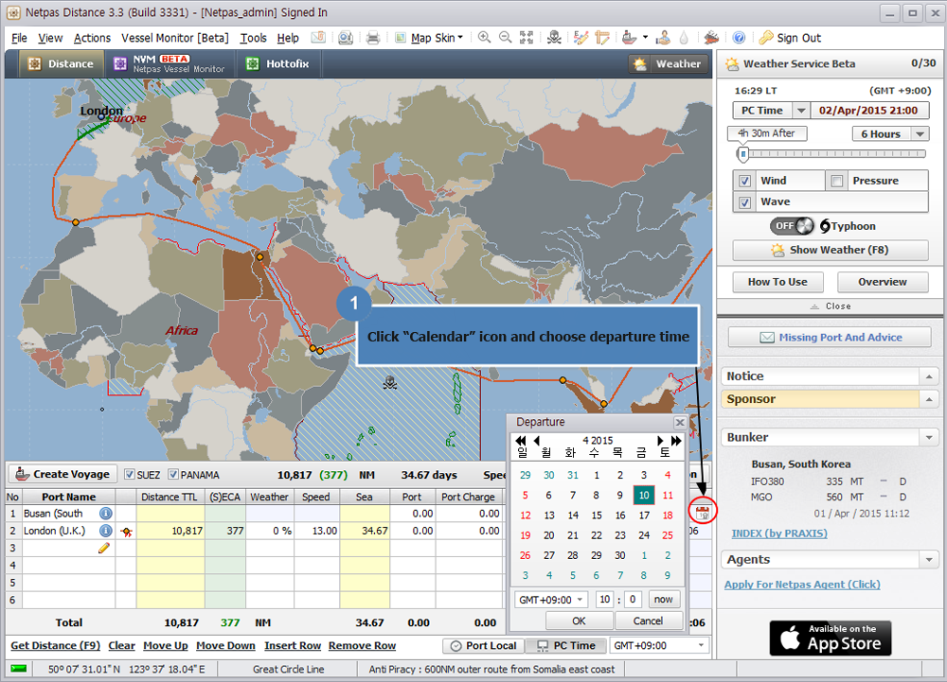
Task: Click the ruler measure tool icon
Action: [601, 38]
